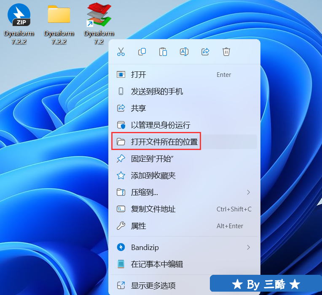The image size is (322, 295).
Task: Choose 发送到我的手机 menu entry
Action: click(184, 92)
